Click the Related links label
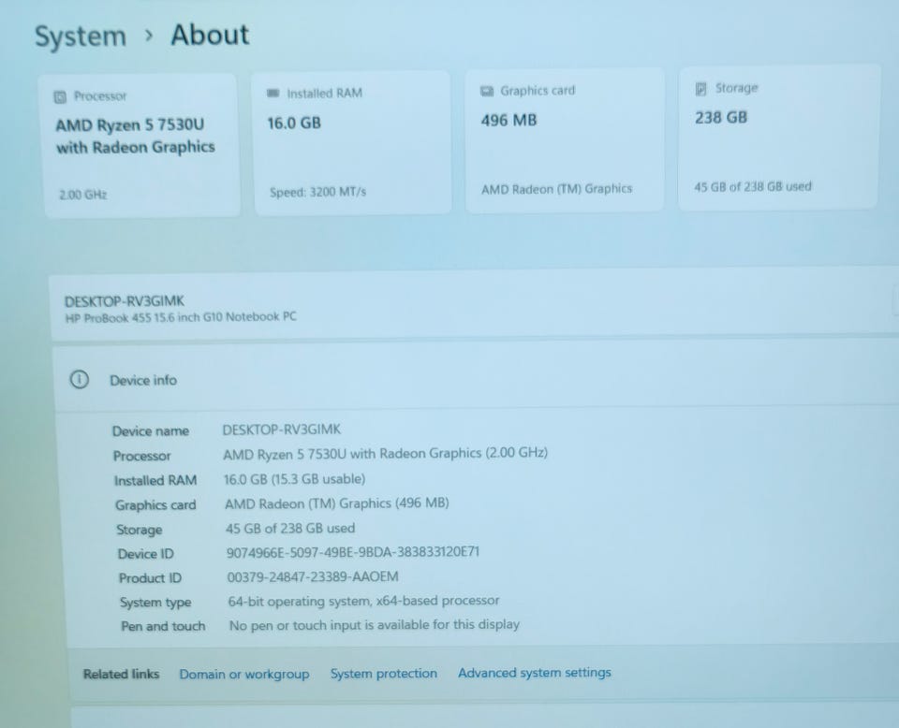 coord(121,674)
